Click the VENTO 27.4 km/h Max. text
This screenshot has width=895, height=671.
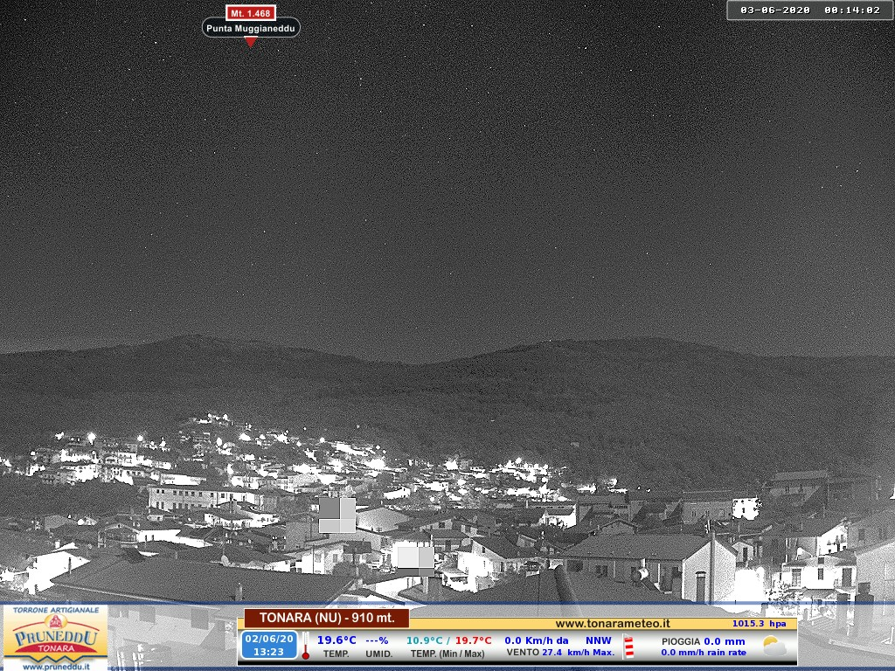click(x=560, y=652)
